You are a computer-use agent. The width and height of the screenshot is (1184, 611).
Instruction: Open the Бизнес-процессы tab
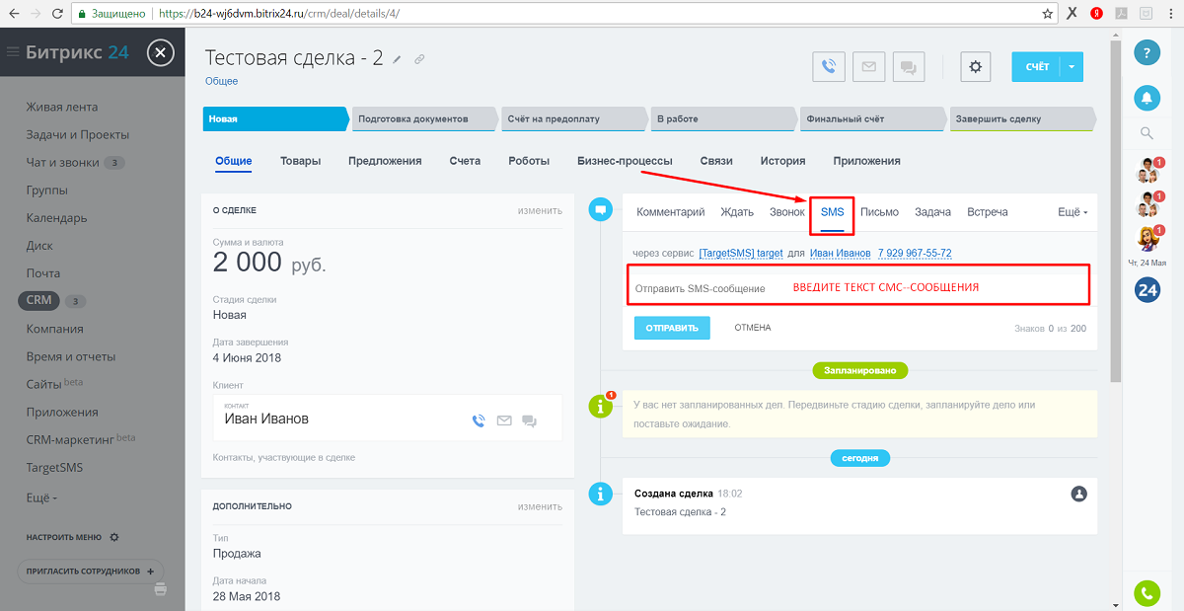click(625, 161)
